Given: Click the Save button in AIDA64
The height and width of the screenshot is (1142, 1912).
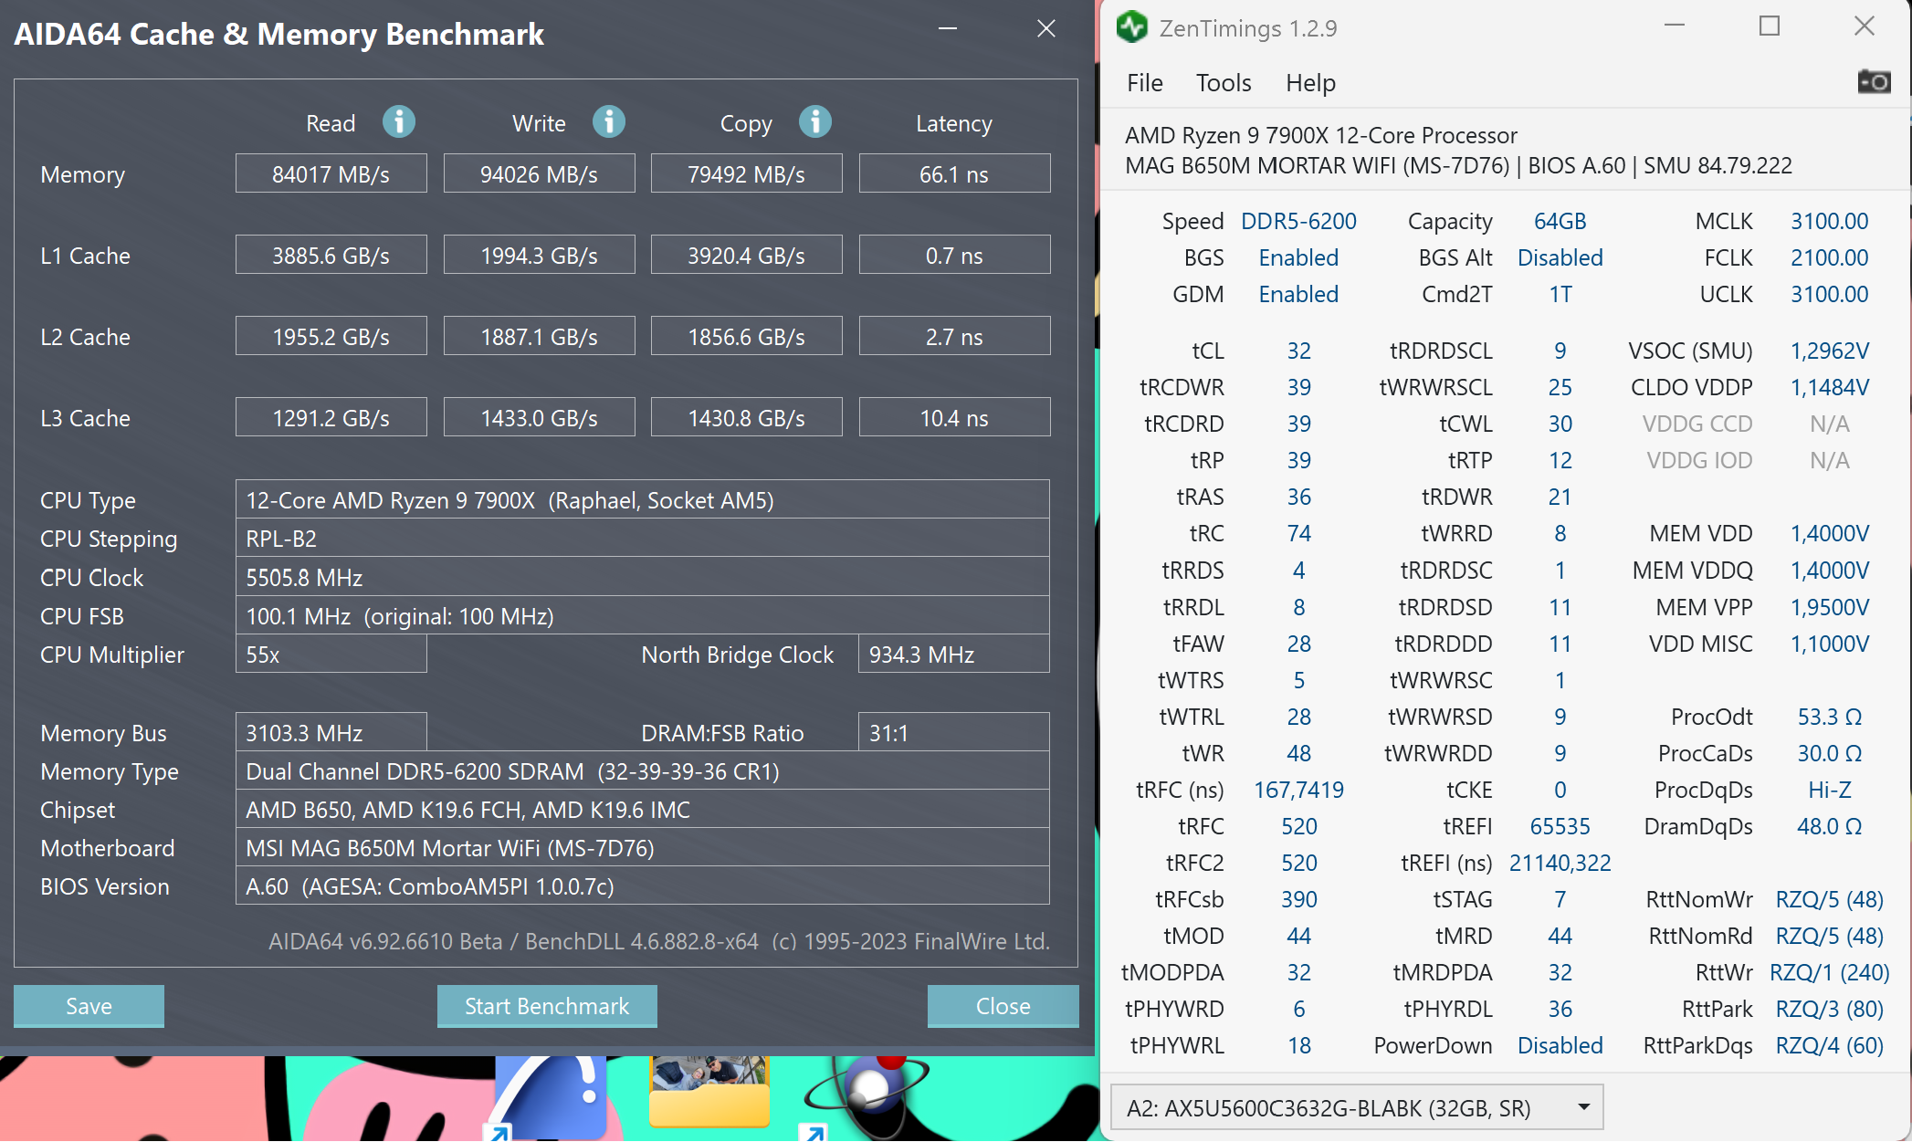Looking at the screenshot, I should point(89,1006).
